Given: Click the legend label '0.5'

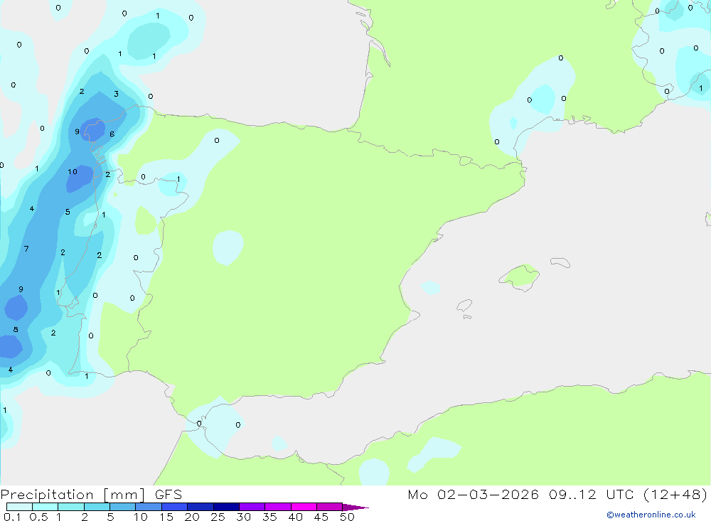Looking at the screenshot, I should (38, 517).
